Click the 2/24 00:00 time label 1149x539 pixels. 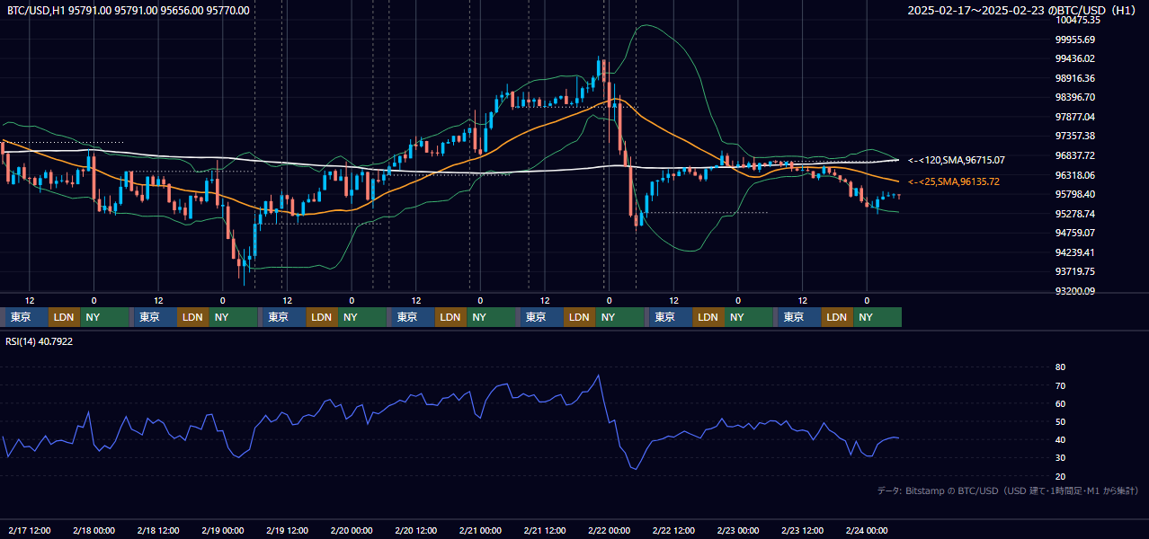click(868, 530)
